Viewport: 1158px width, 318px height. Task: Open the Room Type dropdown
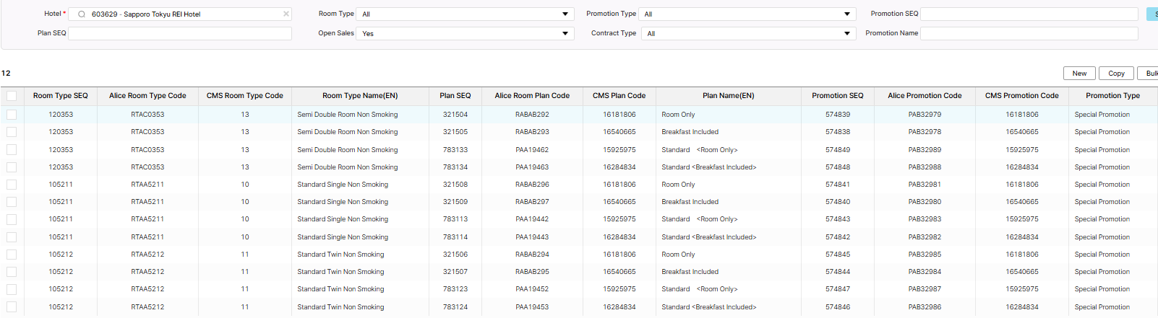(465, 14)
